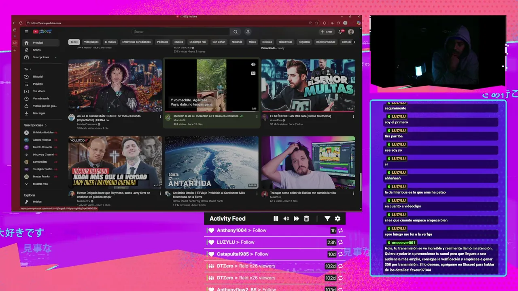Click crossover001 username in chat
Viewport: 518px width, 291px height.
(403, 243)
